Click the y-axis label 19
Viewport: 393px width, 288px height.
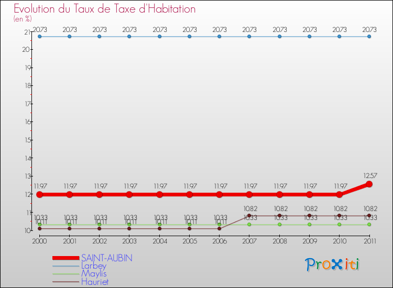[x=28, y=68]
